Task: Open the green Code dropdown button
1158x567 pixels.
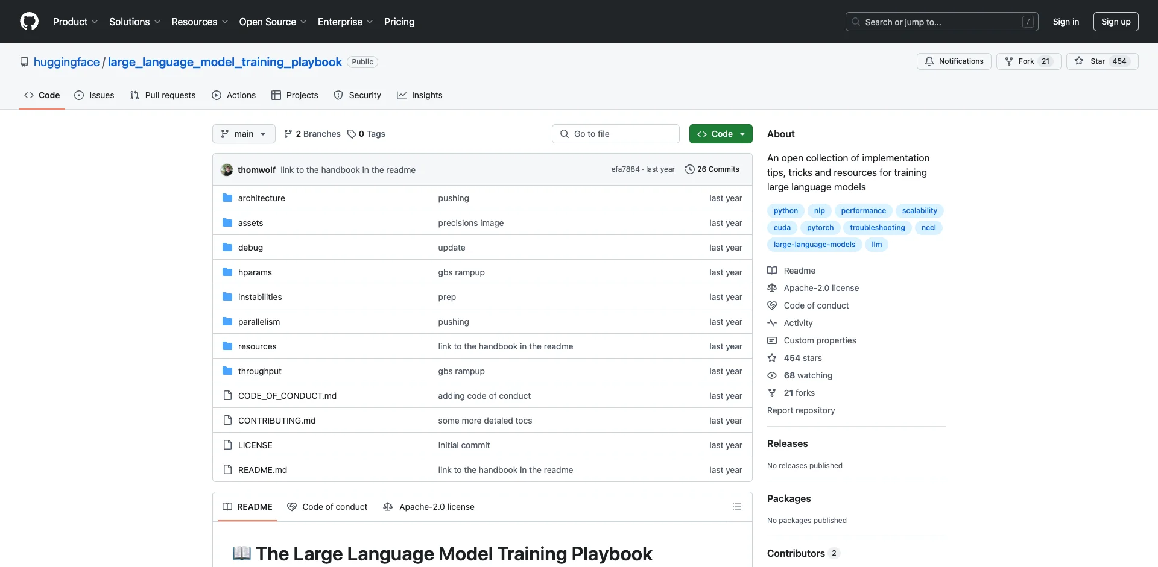Action: coord(721,134)
